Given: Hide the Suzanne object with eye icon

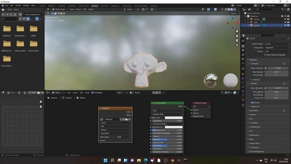Looking at the screenshot, I should click(285, 25).
